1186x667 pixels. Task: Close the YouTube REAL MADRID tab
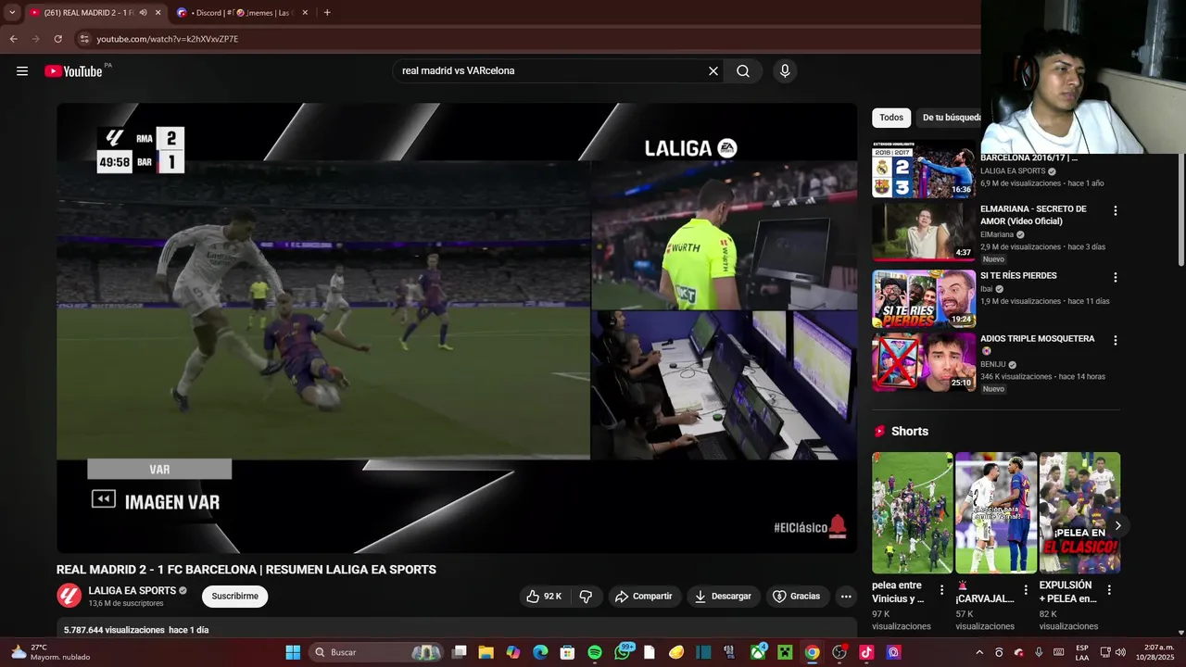[158, 13]
